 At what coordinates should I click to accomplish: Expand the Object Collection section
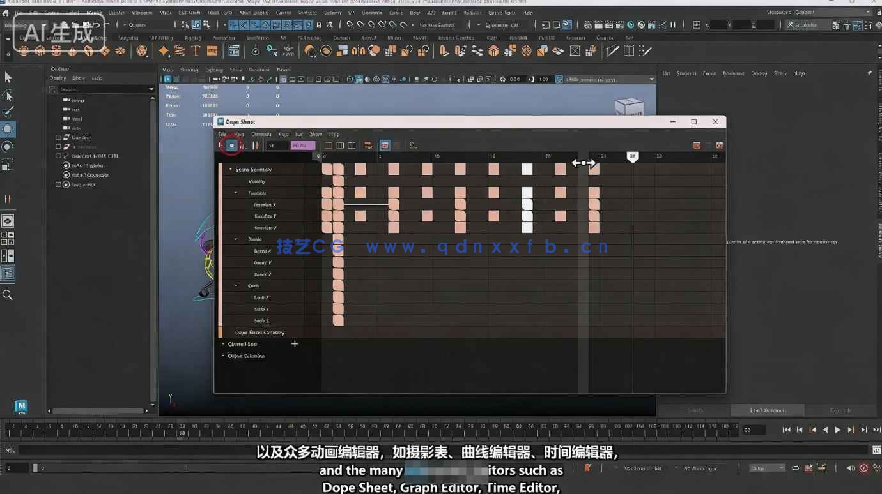coord(222,356)
